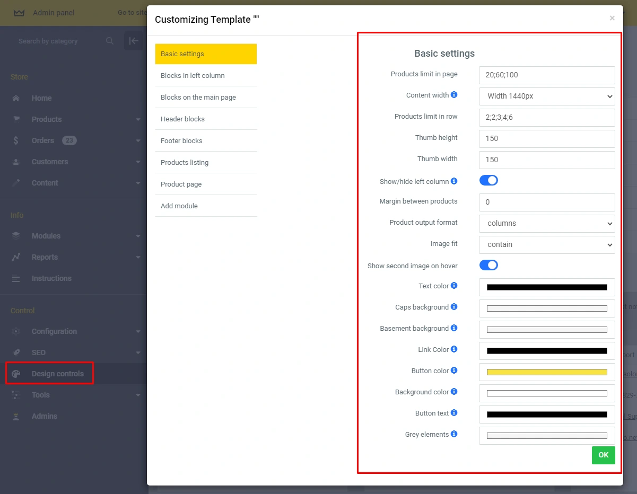Open the Button color swatch picker
Screen dimensions: 637x494
pos(546,372)
